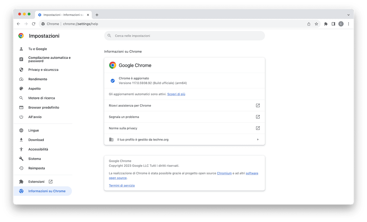Screen dimensions: 367x222
Task: Reload the page with refresh icon
Action: pos(34,24)
